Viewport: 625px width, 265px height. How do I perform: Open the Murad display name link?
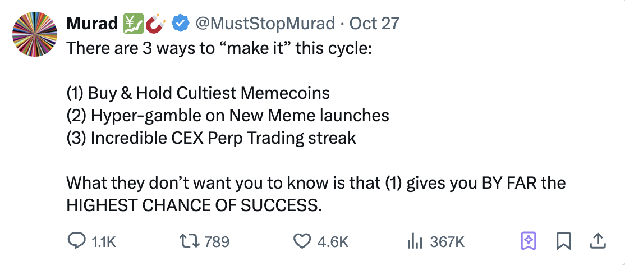point(91,24)
